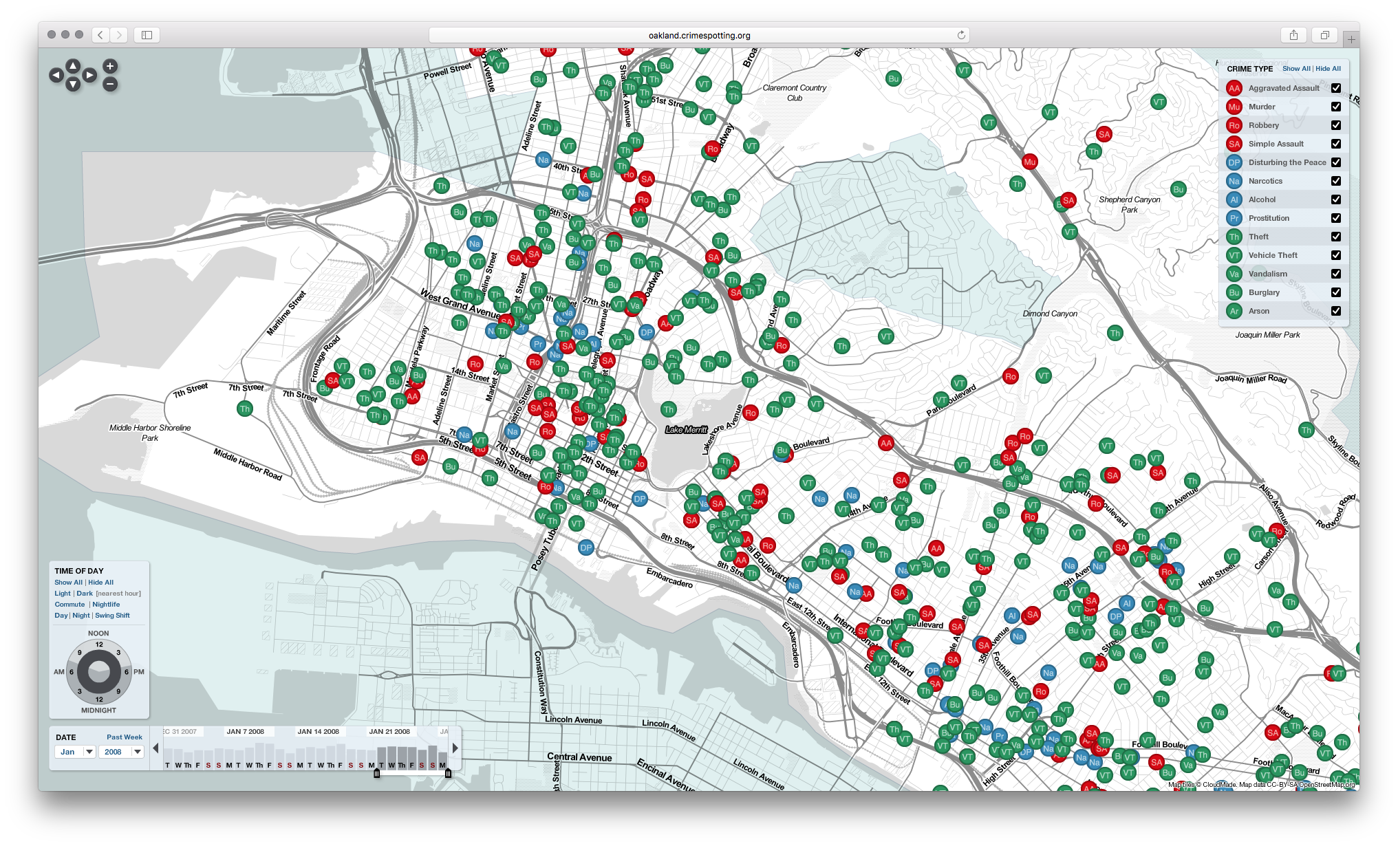The width and height of the screenshot is (1398, 846).
Task: Click the map zoom out minus button
Action: (110, 85)
